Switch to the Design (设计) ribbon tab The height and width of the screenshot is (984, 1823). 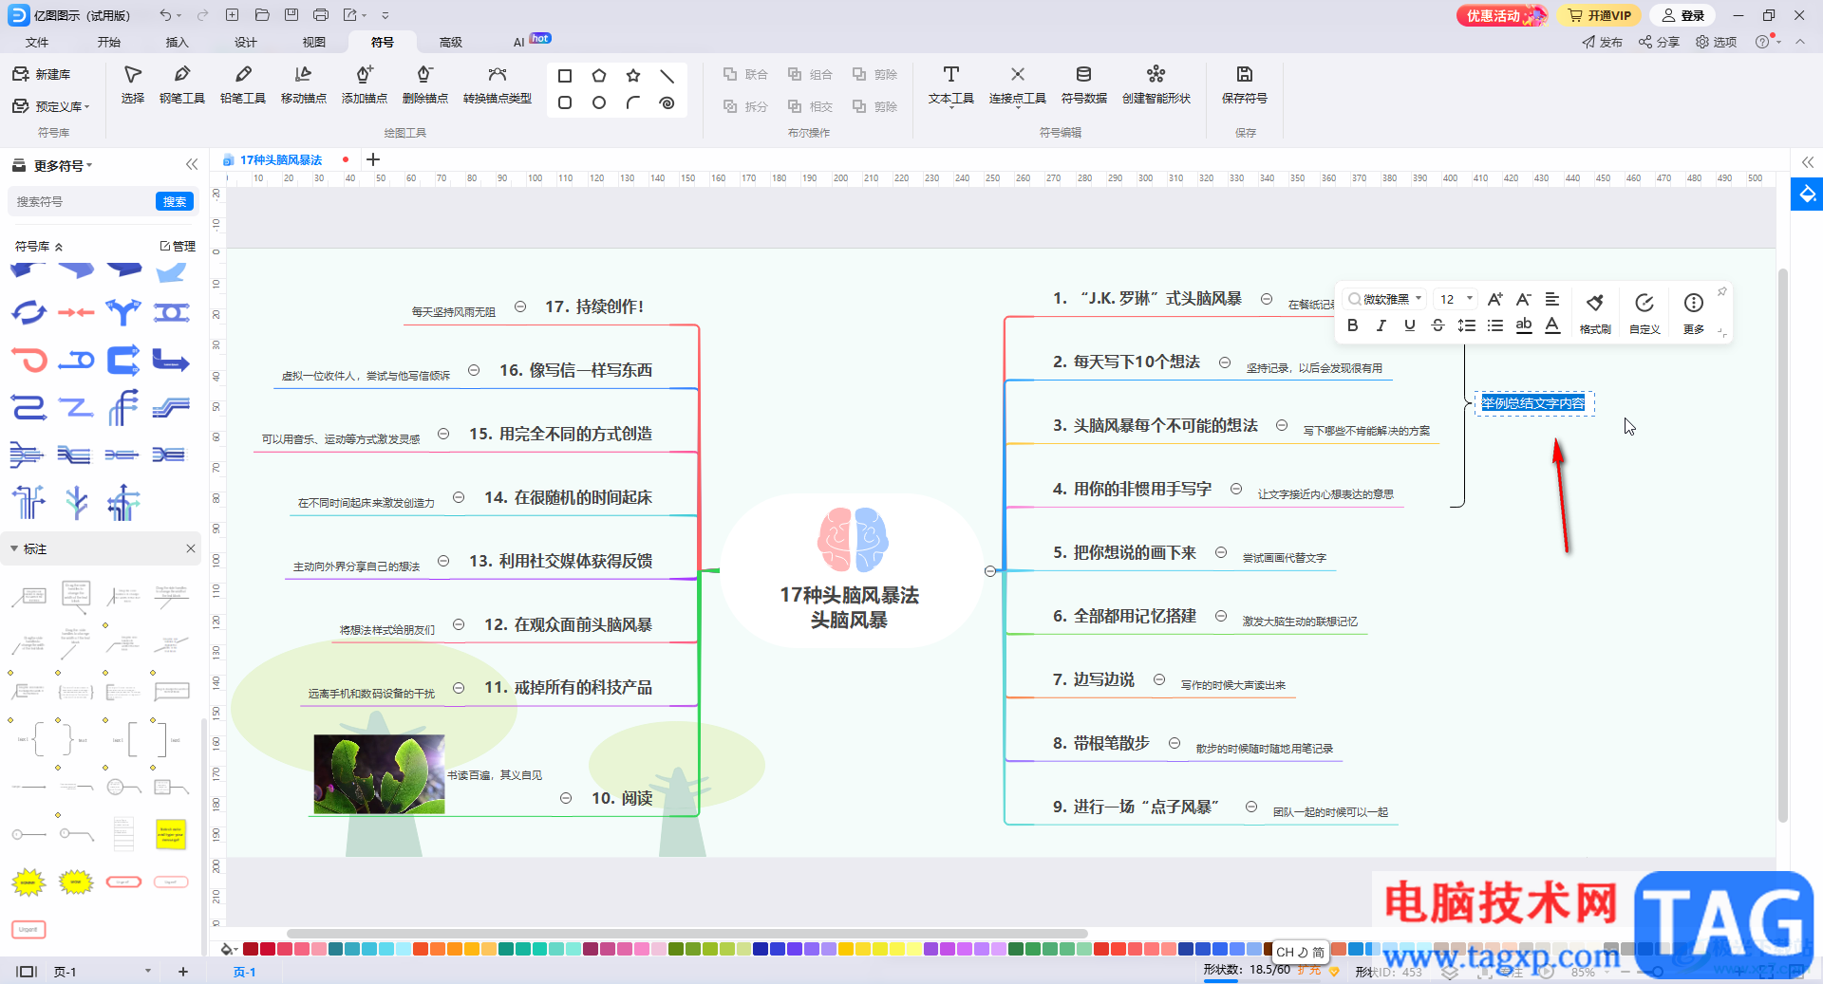coord(246,42)
